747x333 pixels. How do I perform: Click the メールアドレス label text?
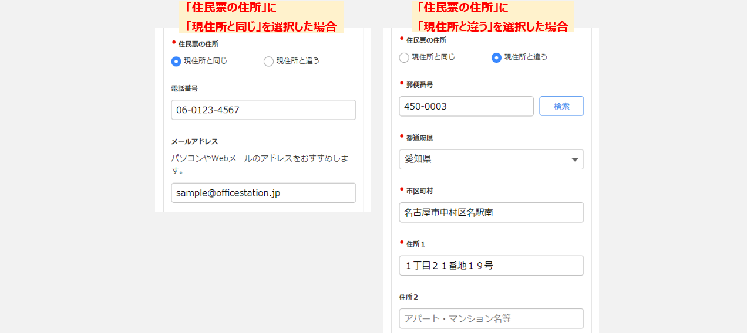[x=194, y=141]
